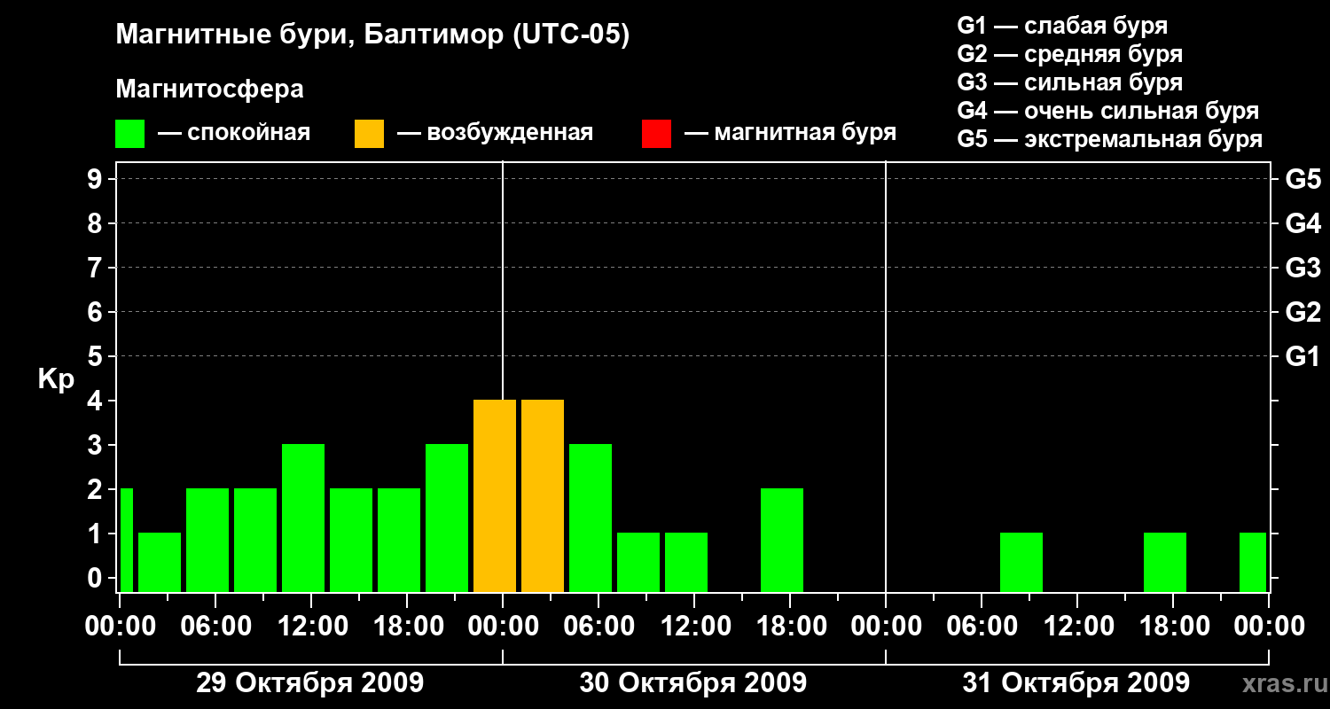
Task: Click the green спокойная legend swatch
Action: (130, 134)
